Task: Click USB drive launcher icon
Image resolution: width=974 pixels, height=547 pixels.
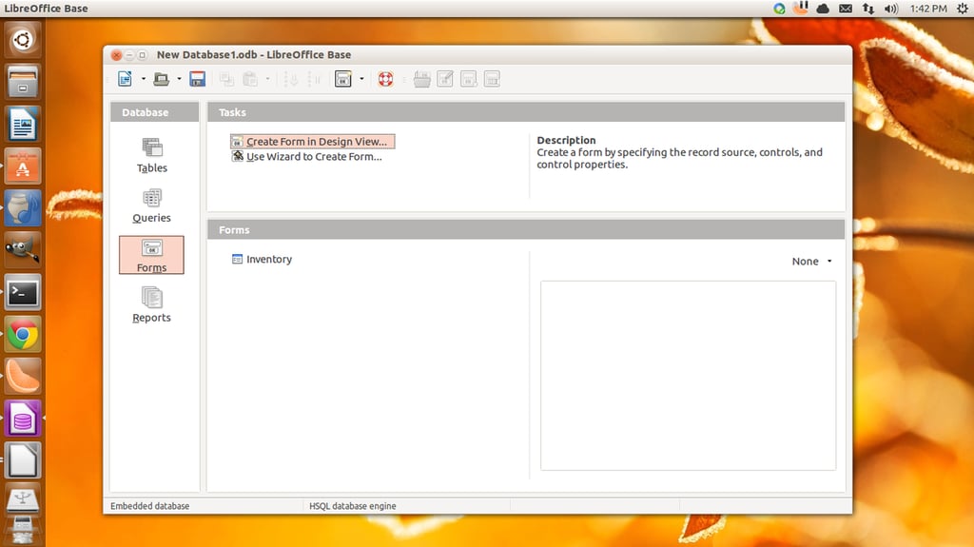Action: point(23,499)
